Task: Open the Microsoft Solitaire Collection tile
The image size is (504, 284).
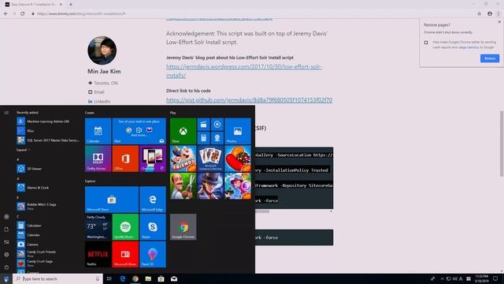Action: coord(210,159)
